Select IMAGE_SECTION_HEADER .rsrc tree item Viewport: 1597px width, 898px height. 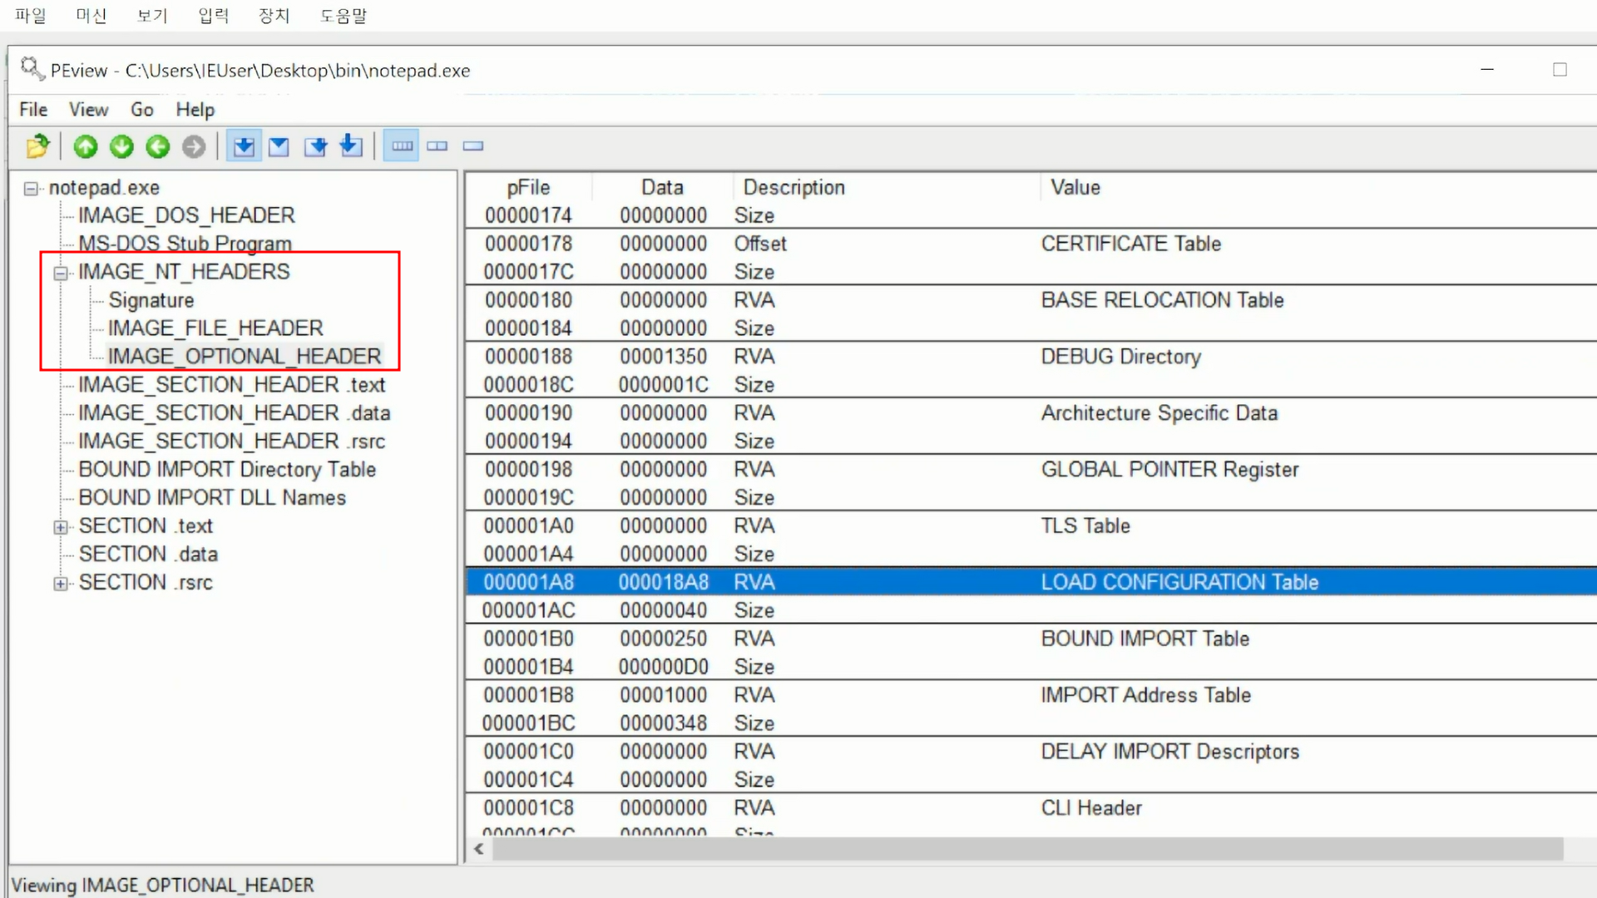pos(232,442)
